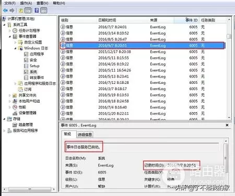Select event row 2015/12/17 8:20:38

(143, 52)
